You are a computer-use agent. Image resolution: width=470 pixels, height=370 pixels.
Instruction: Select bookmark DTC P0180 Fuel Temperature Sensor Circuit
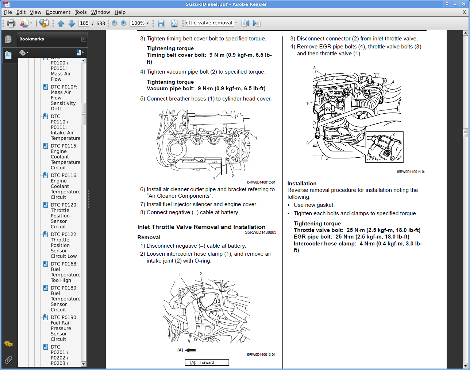(x=65, y=299)
